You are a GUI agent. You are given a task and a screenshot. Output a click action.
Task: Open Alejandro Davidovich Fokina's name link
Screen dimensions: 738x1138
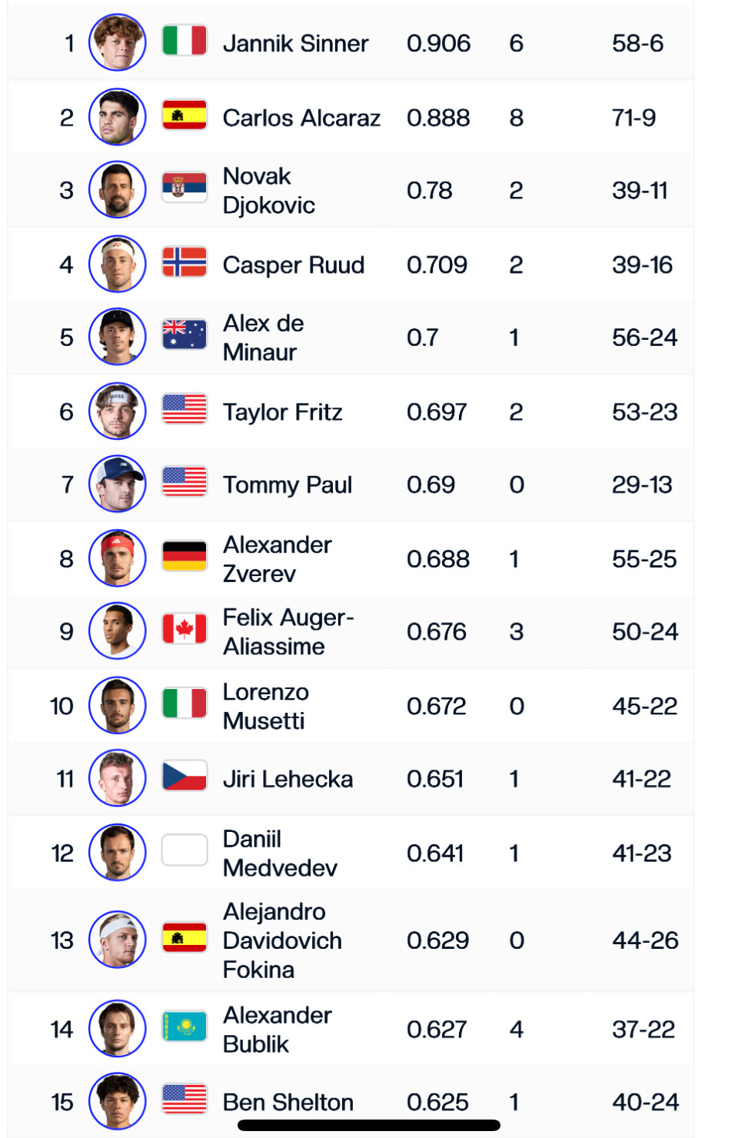[281, 940]
